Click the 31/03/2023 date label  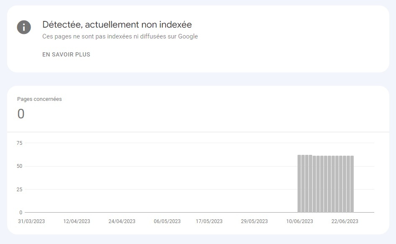[x=31, y=221]
